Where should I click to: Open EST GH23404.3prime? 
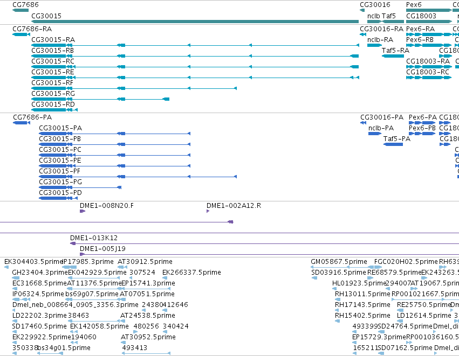pyautogui.click(x=40, y=273)
